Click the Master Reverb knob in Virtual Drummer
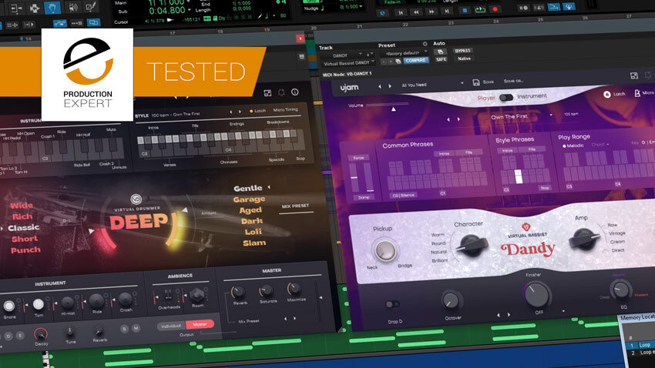Screen dimensions: 655x368 [239, 292]
